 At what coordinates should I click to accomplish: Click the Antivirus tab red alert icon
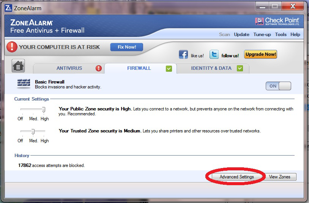pyautogui.click(x=99, y=68)
